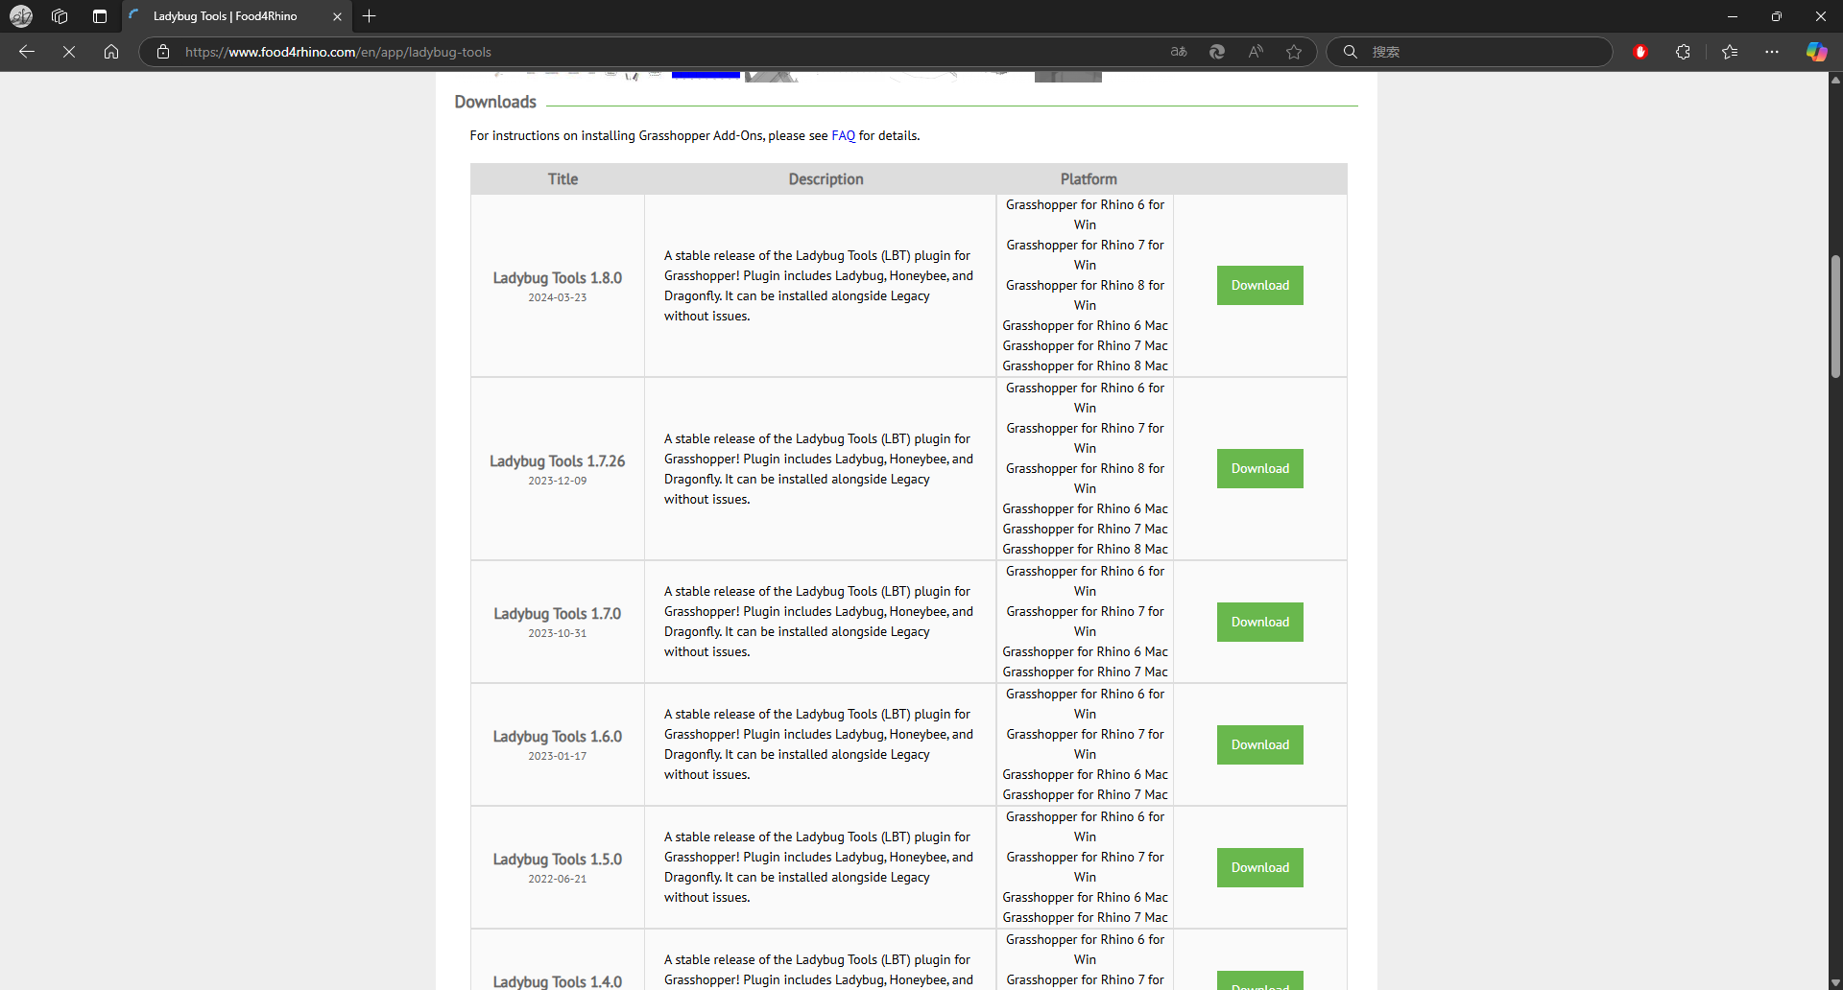Download Ladybug Tools 1.8.0
1843x990 pixels.
(1259, 285)
